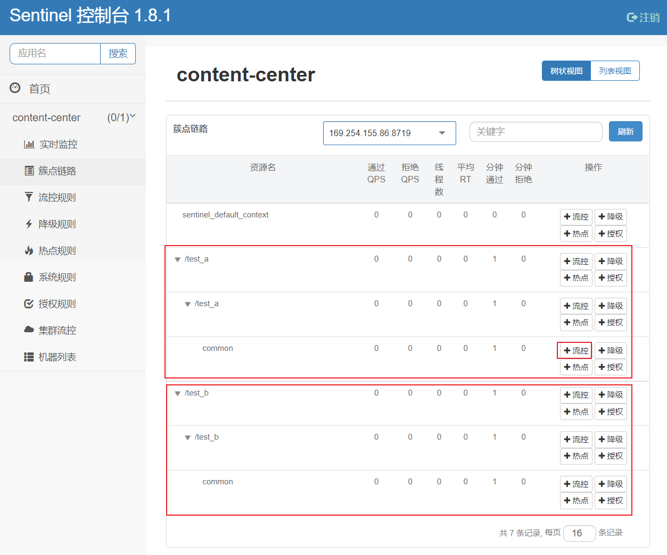The image size is (667, 555).
Task: Click the records-per-page field showing 16
Action: pos(579,533)
